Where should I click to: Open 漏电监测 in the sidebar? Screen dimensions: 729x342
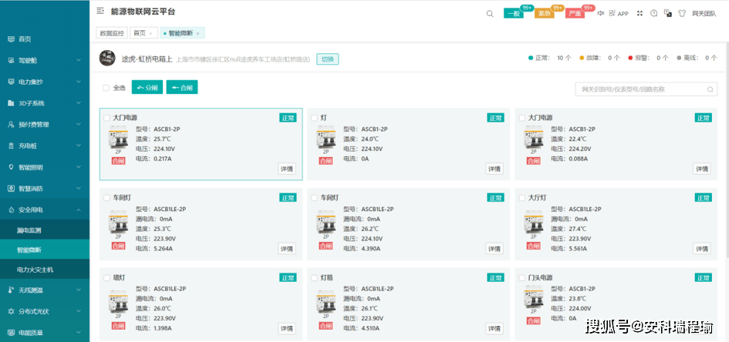pos(45,230)
